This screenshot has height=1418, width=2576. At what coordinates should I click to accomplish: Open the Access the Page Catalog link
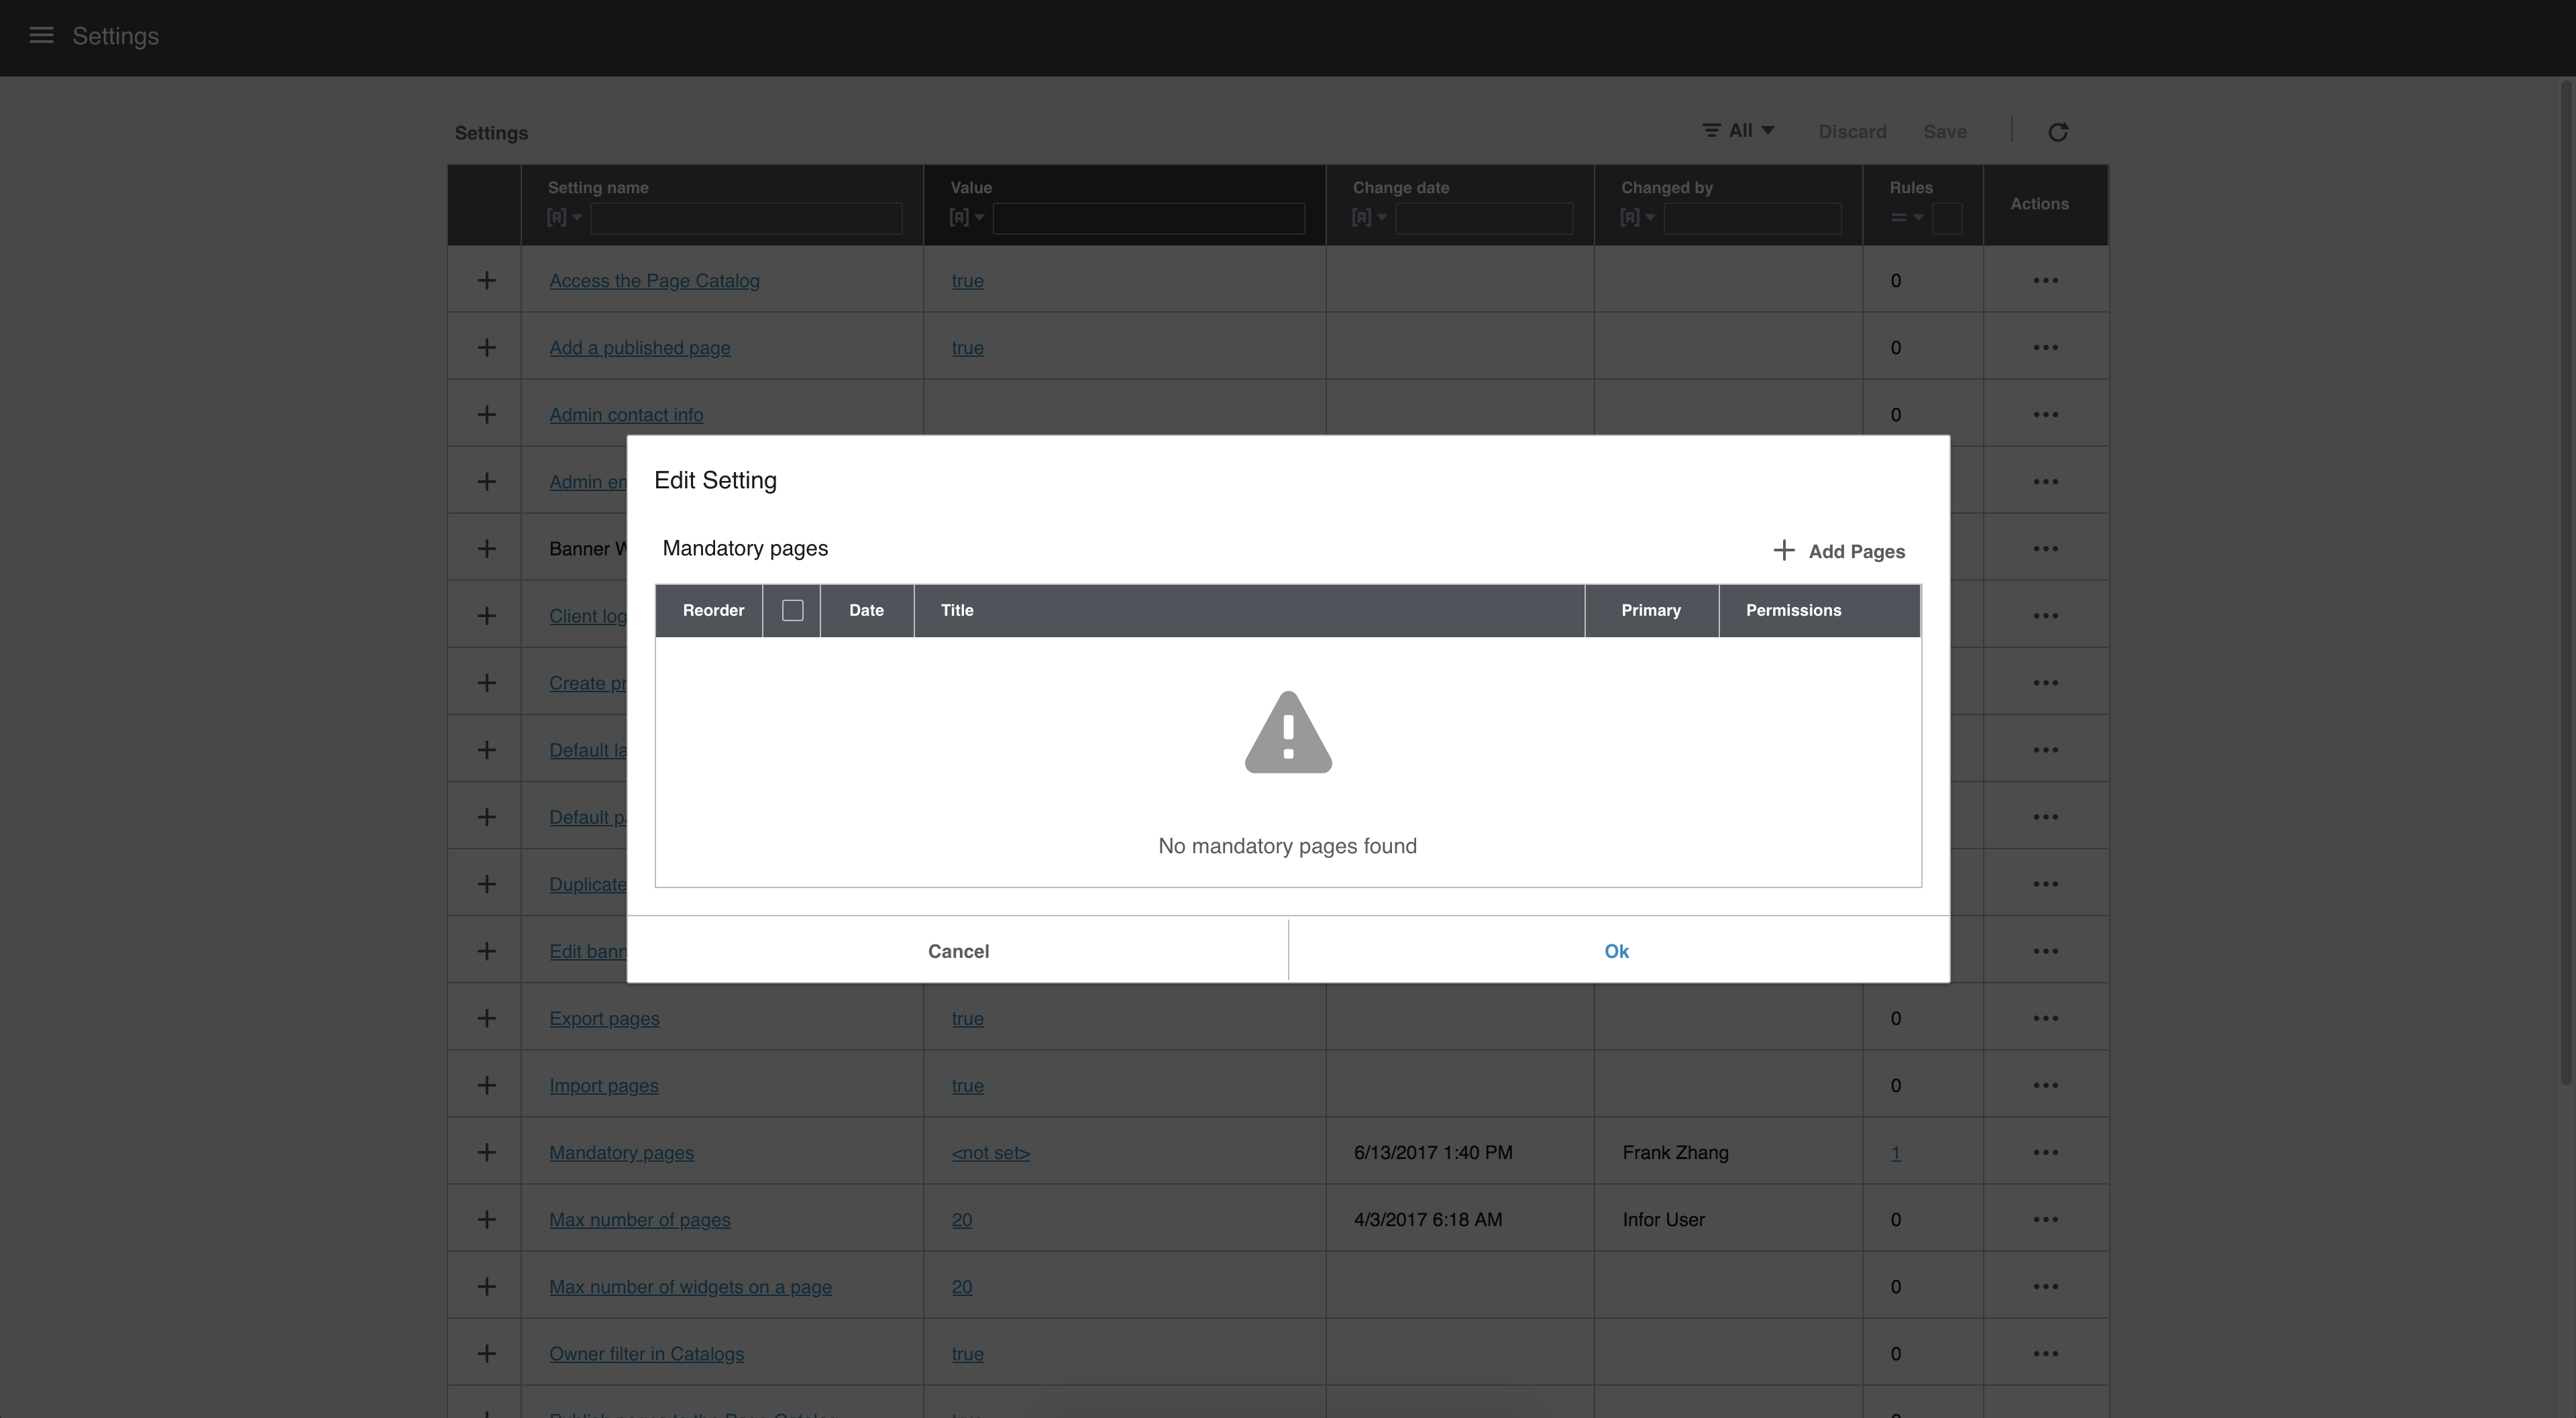point(654,281)
